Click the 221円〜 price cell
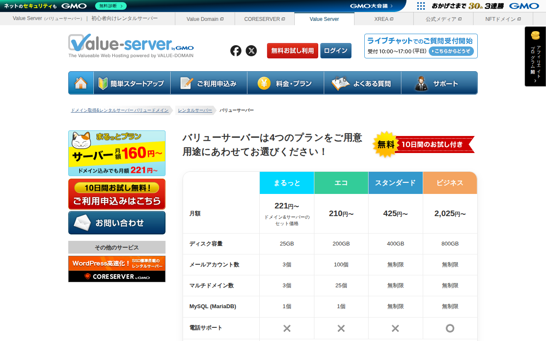Screen dimensions: 546x341 (x=287, y=214)
